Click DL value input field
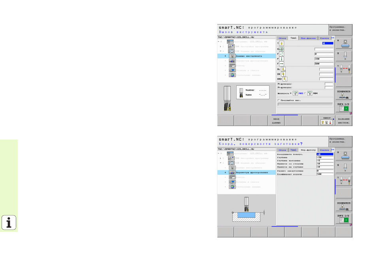This screenshot has height=266, width=377. [x=326, y=69]
